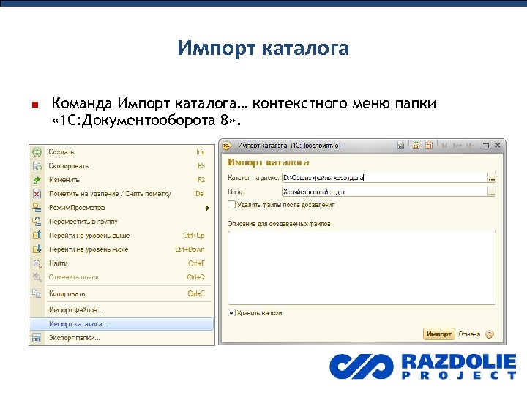Click the Изменить pencil icon
This screenshot has height=395, width=527.
(37, 180)
